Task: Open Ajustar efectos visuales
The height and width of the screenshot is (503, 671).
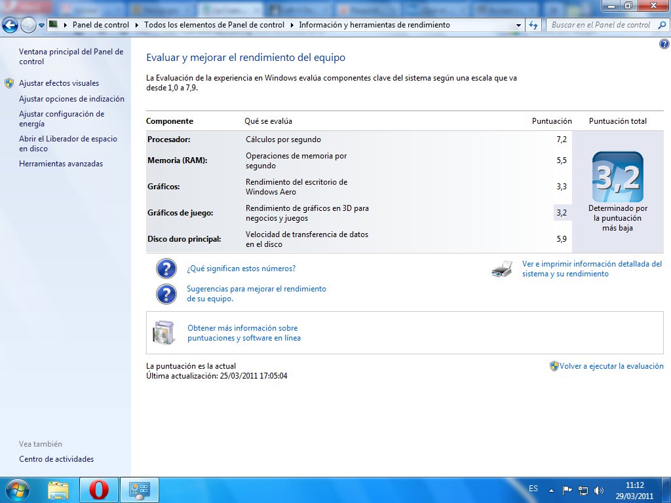Action: pyautogui.click(x=59, y=83)
